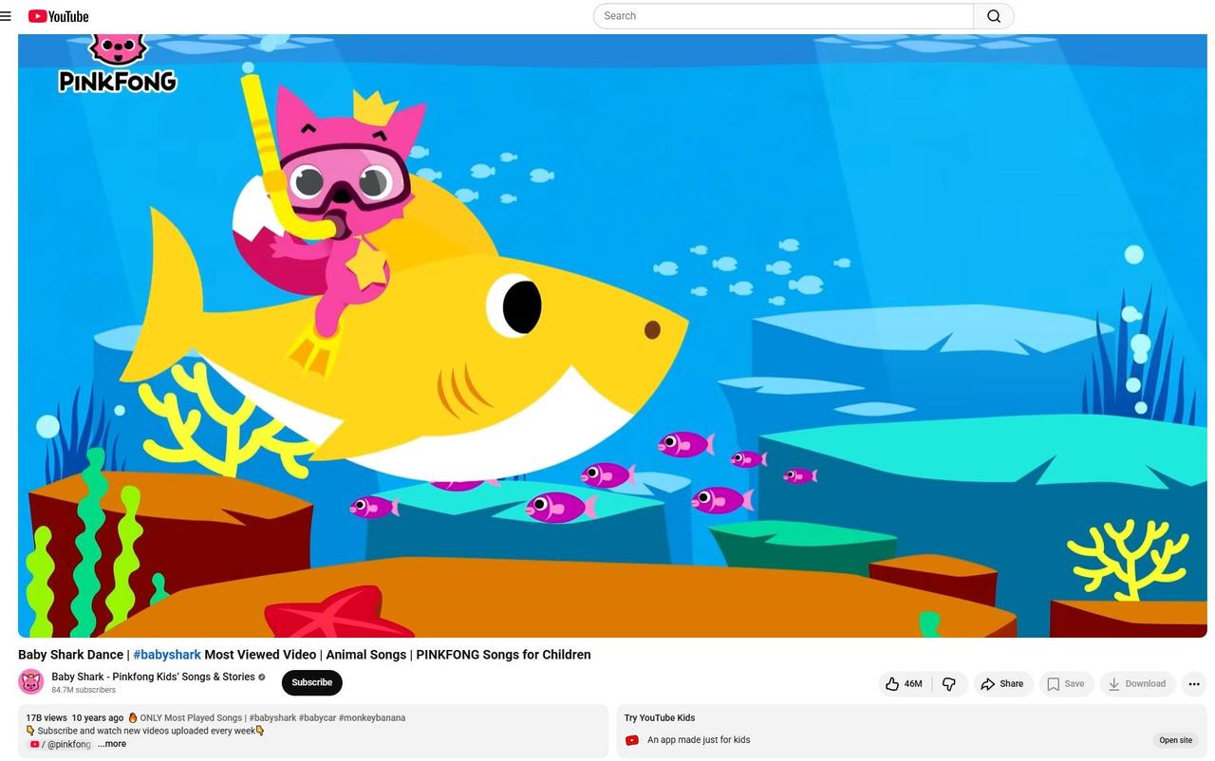Click the YouTube Kids app icon
The width and height of the screenshot is (1215, 761).
pos(632,740)
